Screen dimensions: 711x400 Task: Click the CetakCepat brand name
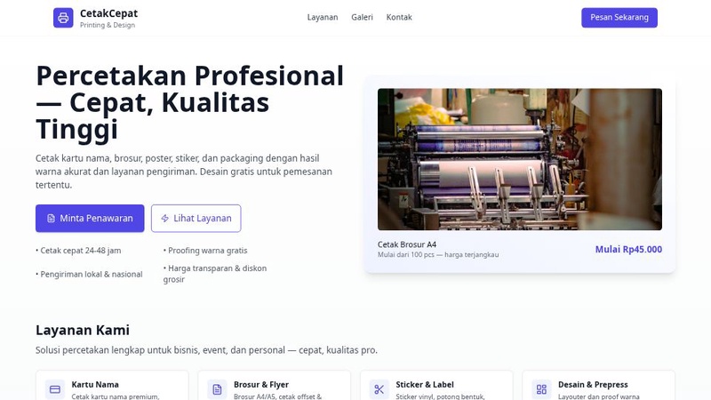click(108, 13)
